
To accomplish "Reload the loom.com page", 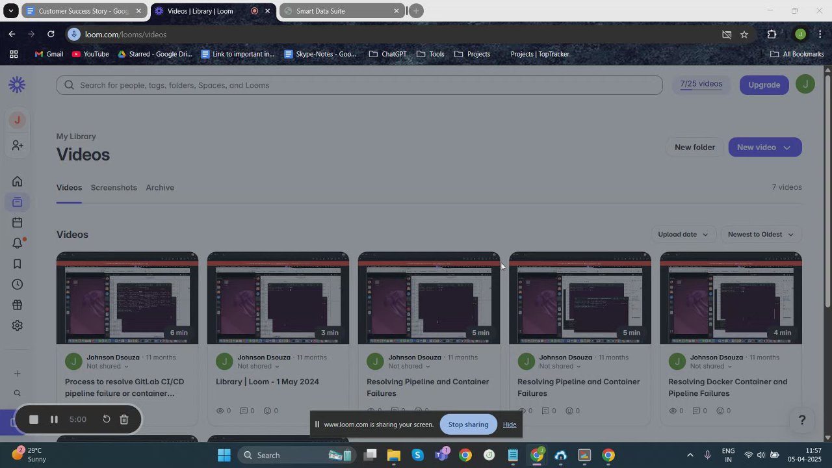I will coord(51,34).
